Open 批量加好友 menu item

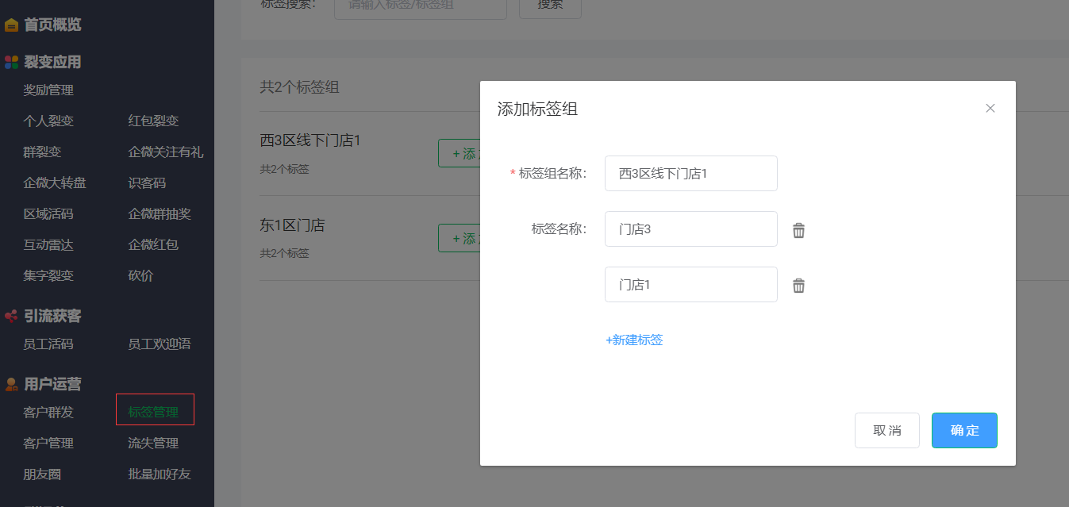[160, 474]
